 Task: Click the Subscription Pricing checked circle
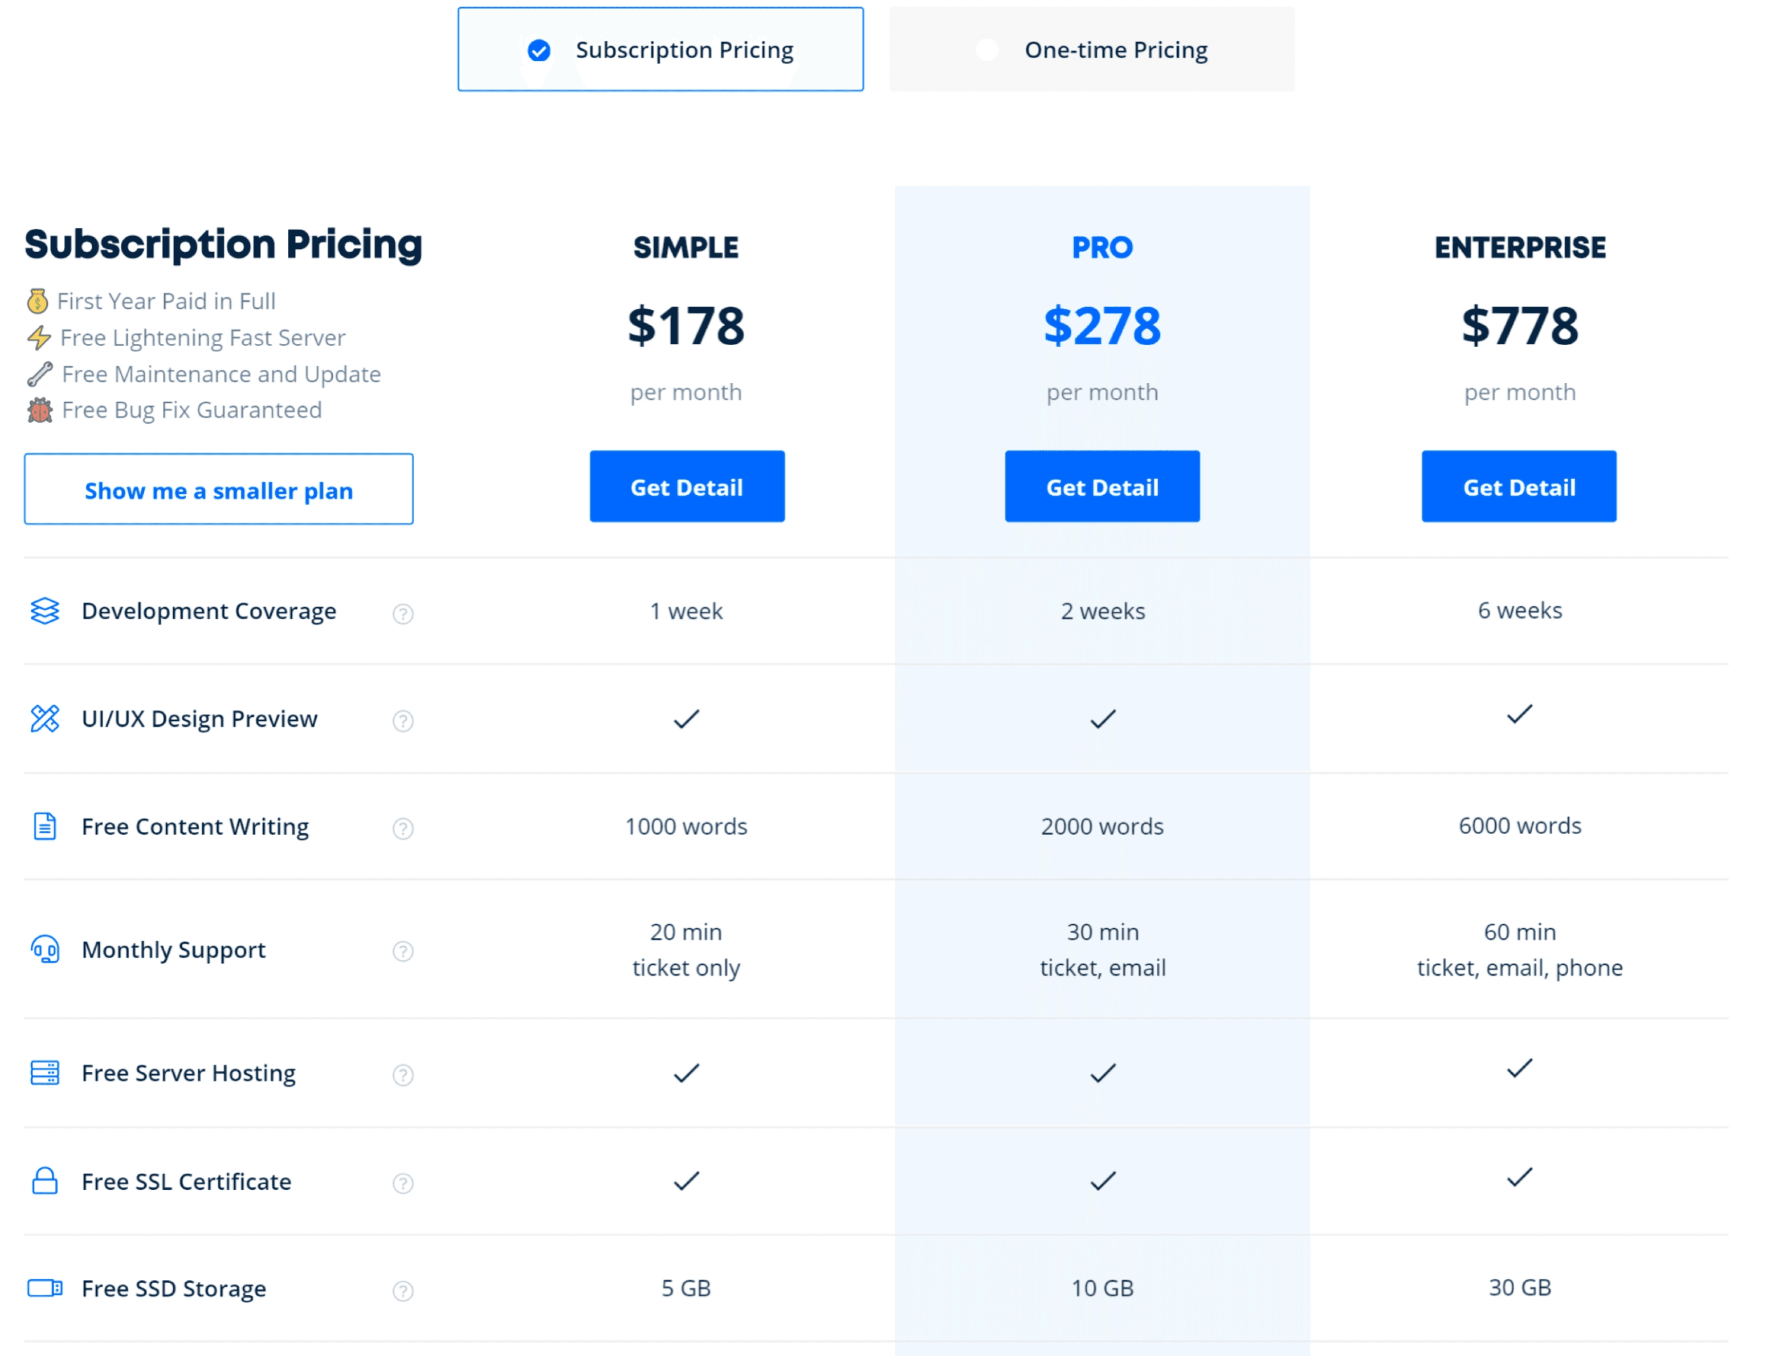point(539,51)
